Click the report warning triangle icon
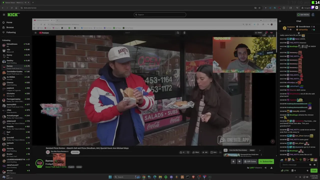Viewport: 320px width, 180px height. click(x=271, y=168)
